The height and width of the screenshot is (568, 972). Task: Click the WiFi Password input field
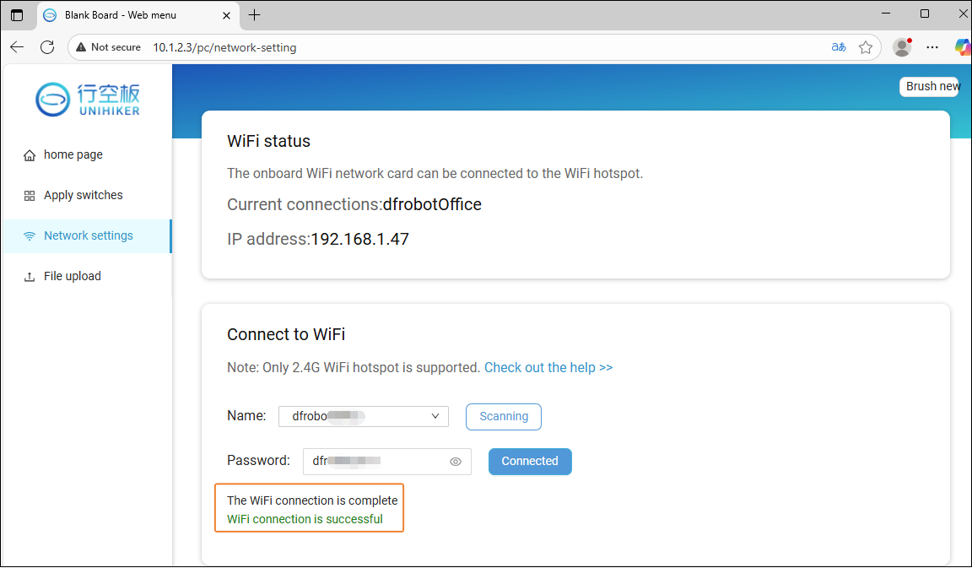pyautogui.click(x=375, y=462)
